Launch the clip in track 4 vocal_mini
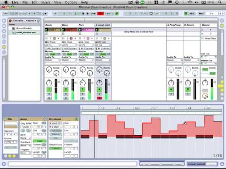Image resolution: width=226 pixels, height=169 pixels. (x=97, y=30)
